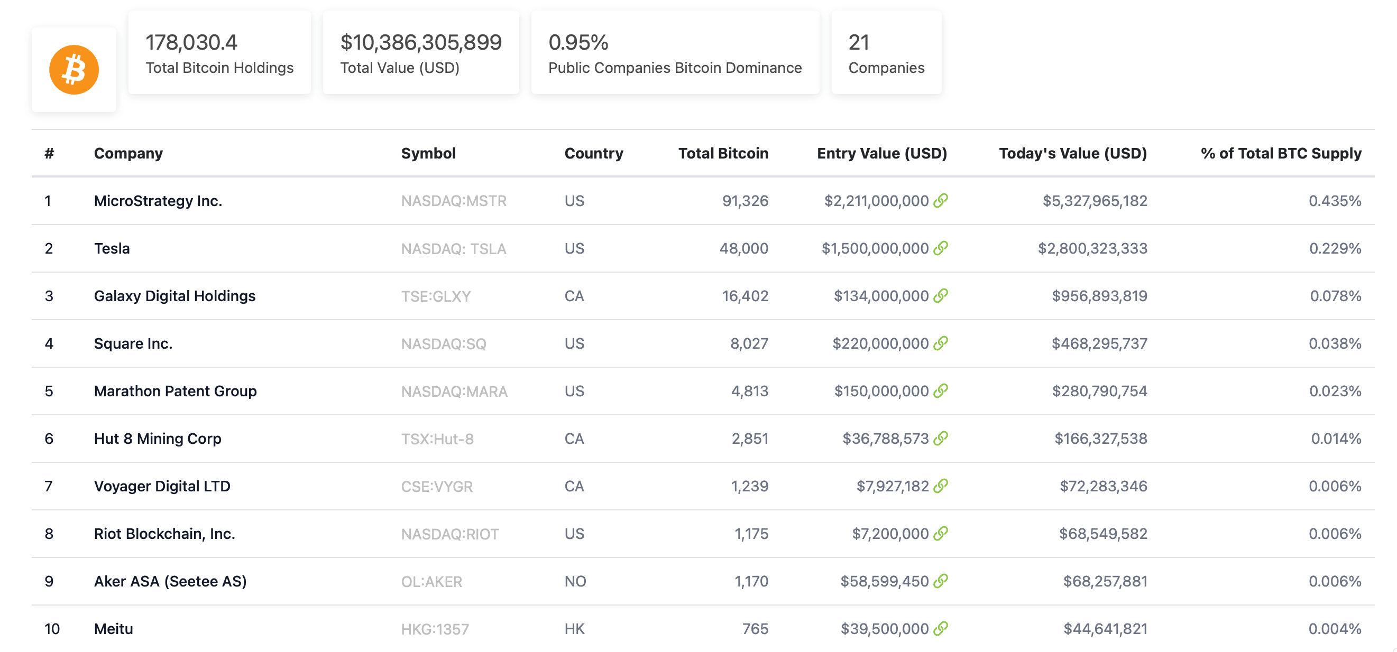Image resolution: width=1397 pixels, height=652 pixels.
Task: Sort by Entry Value (USD) header
Action: (882, 153)
